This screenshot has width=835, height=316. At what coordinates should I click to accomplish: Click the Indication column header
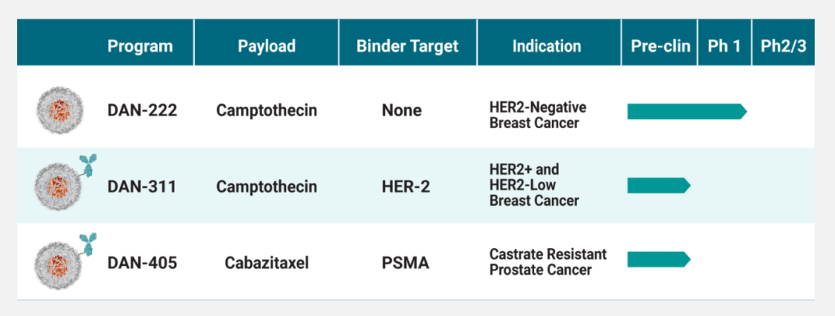coord(547,46)
